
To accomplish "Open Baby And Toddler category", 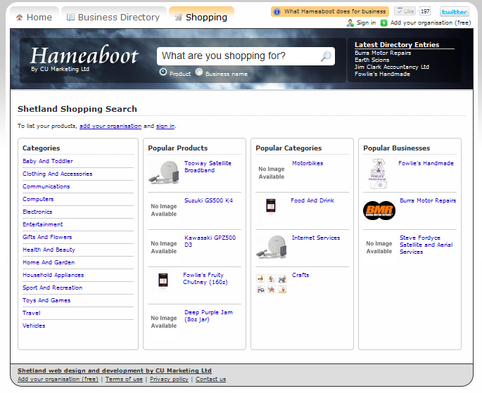I will tap(48, 161).
